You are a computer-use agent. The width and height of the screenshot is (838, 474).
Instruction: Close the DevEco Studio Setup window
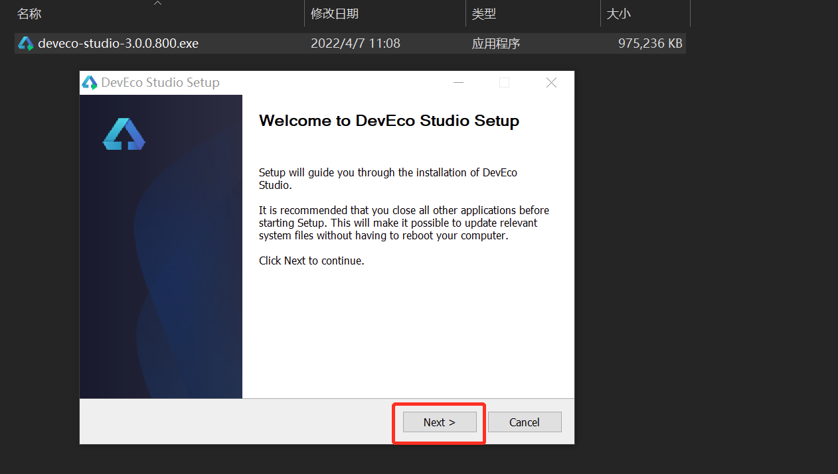(551, 83)
